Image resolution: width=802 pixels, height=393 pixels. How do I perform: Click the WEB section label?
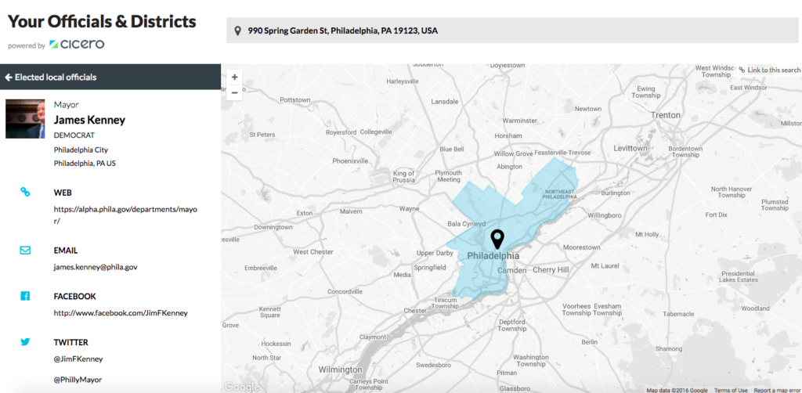[63, 193]
